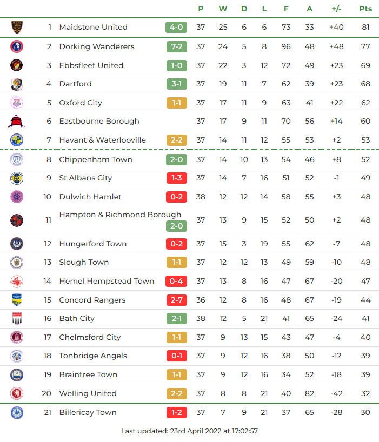
Task: Click Dorking Wanderers' 7-2 score badge
Action: 176,46
